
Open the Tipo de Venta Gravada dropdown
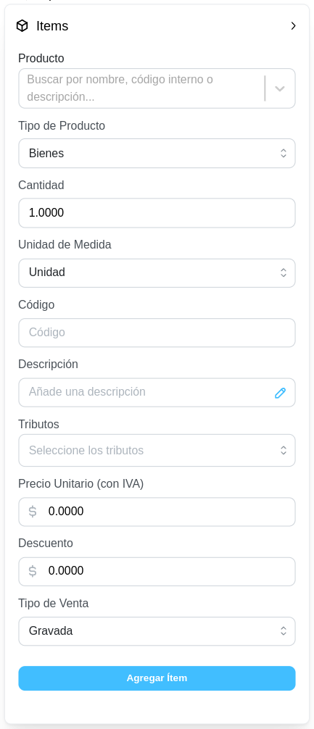point(157,631)
